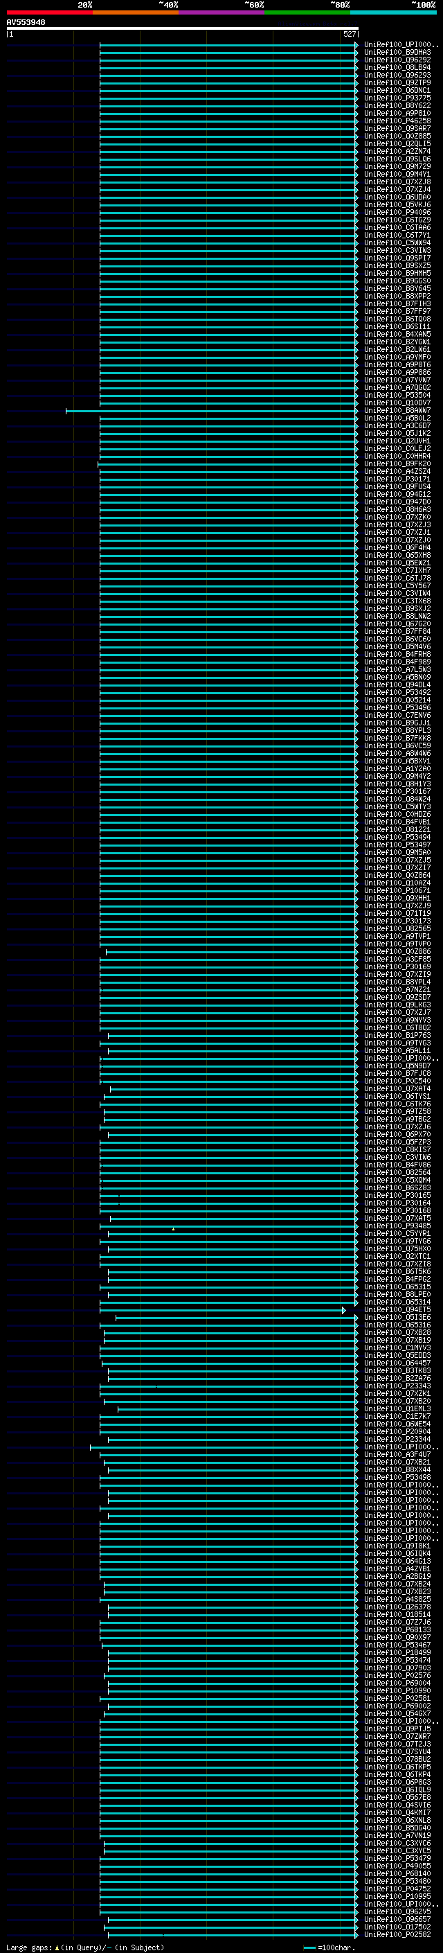This screenshot has width=443, height=1953.
Task: Select the UniRef100_Q7XZJ8 label
Action: [397, 182]
